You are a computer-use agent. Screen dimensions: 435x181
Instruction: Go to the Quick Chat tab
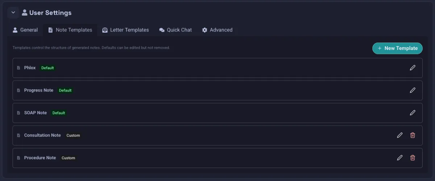(175, 30)
